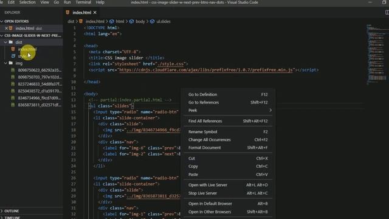This screenshot has width=389, height=219.
Task: Click the img folder icon
Action: point(11,63)
